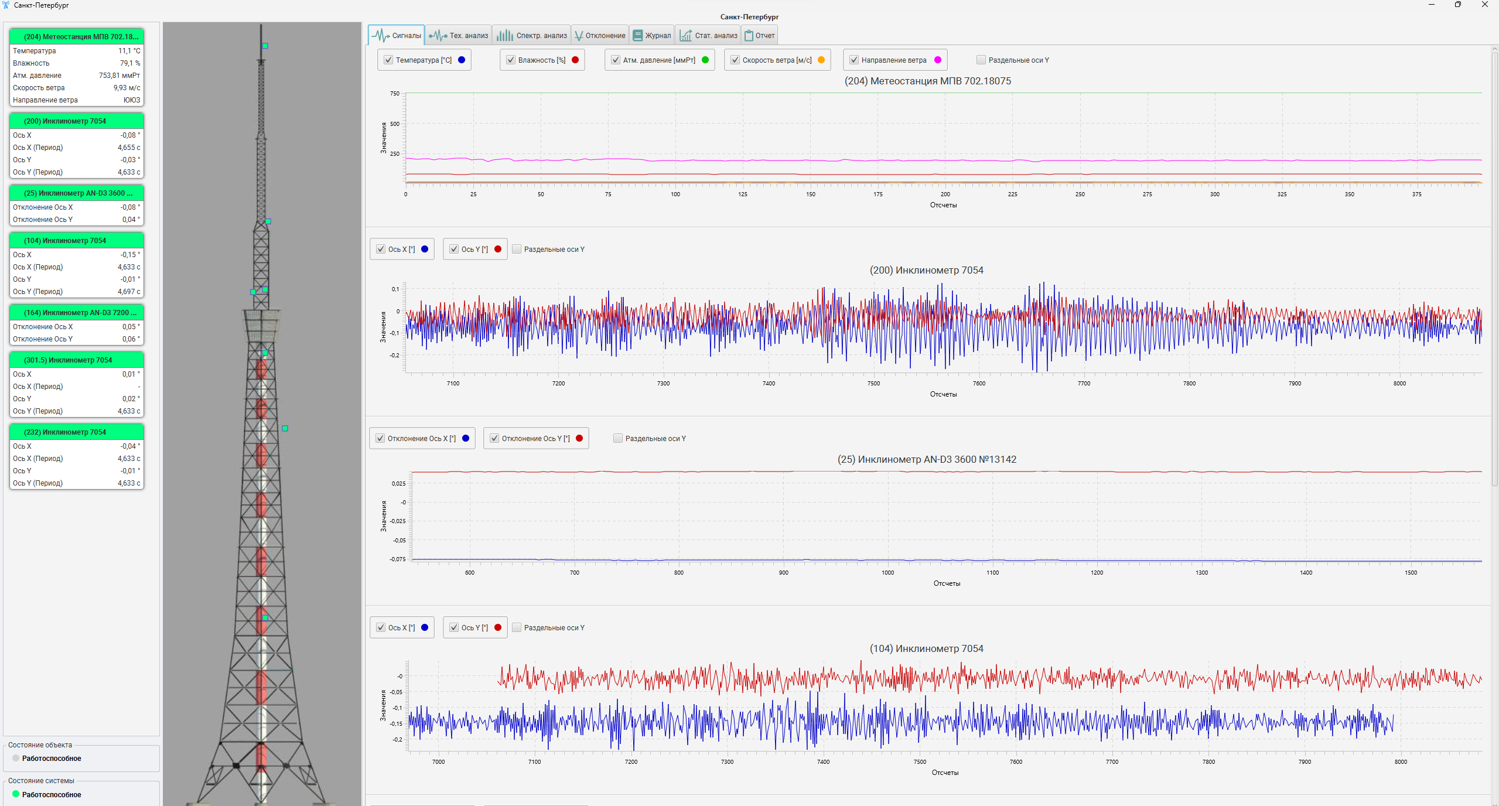Click the Signals waveform tab icon
This screenshot has width=1499, height=806.
[x=381, y=36]
